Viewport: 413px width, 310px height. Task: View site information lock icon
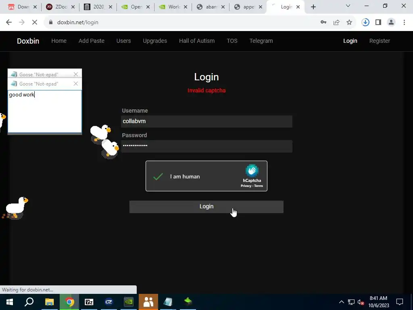tap(51, 23)
